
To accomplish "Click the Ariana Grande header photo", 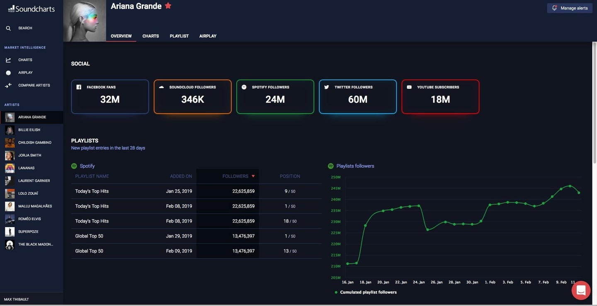I will coord(85,21).
